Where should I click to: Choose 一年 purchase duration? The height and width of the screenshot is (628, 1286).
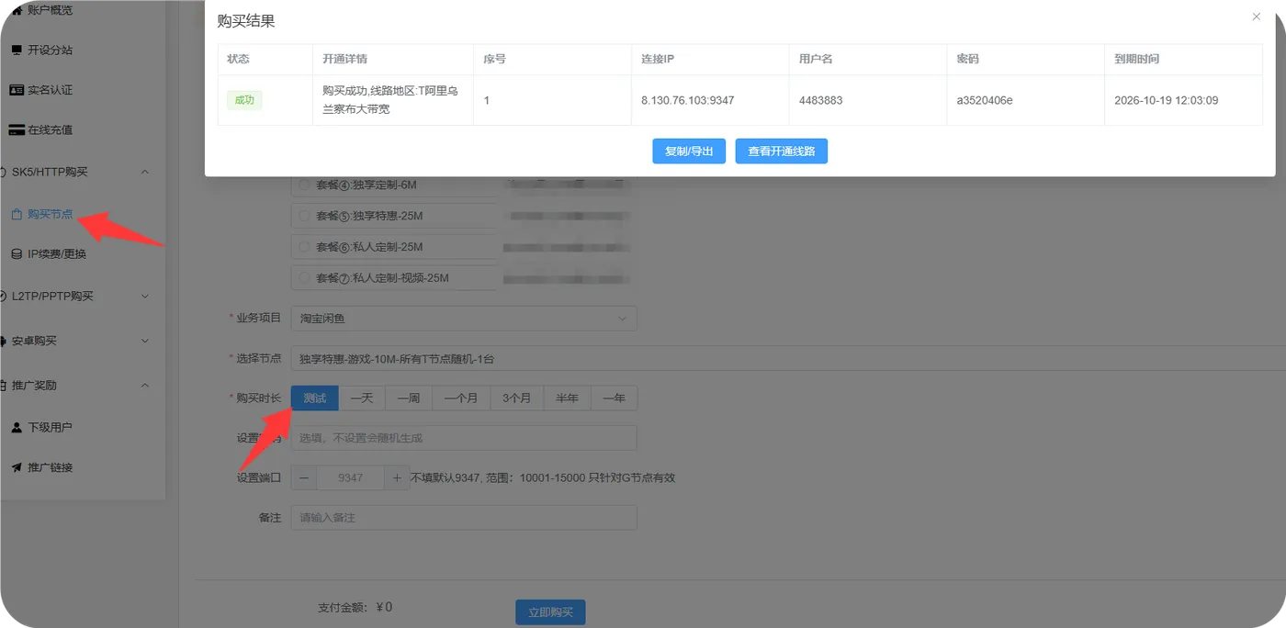[x=614, y=398]
